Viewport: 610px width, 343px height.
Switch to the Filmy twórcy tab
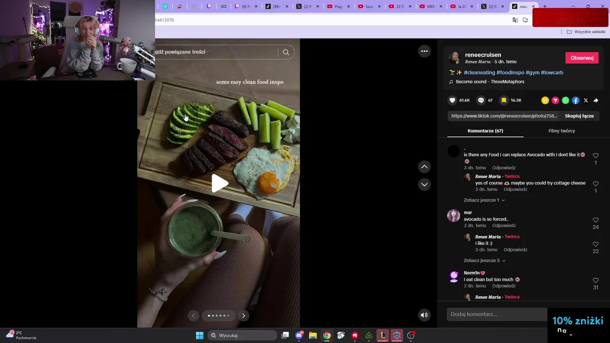click(x=561, y=131)
